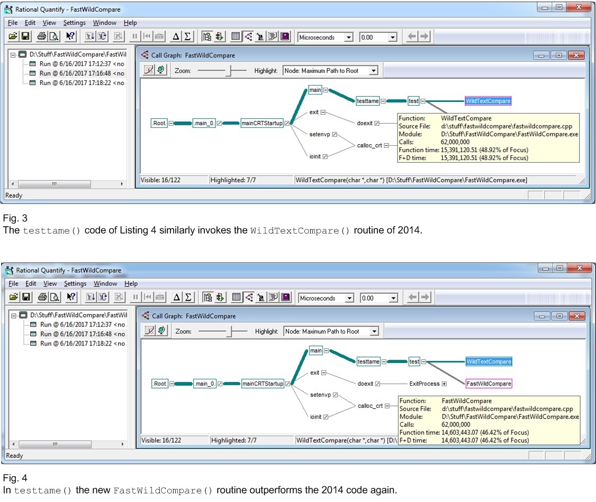This screenshot has width=596, height=502.
Task: Click Save icon in bottom window toolbar
Action: click(x=26, y=298)
